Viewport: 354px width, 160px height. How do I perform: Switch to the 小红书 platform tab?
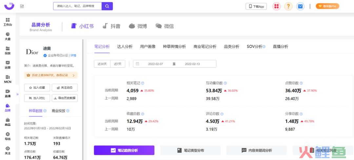[x=82, y=26]
